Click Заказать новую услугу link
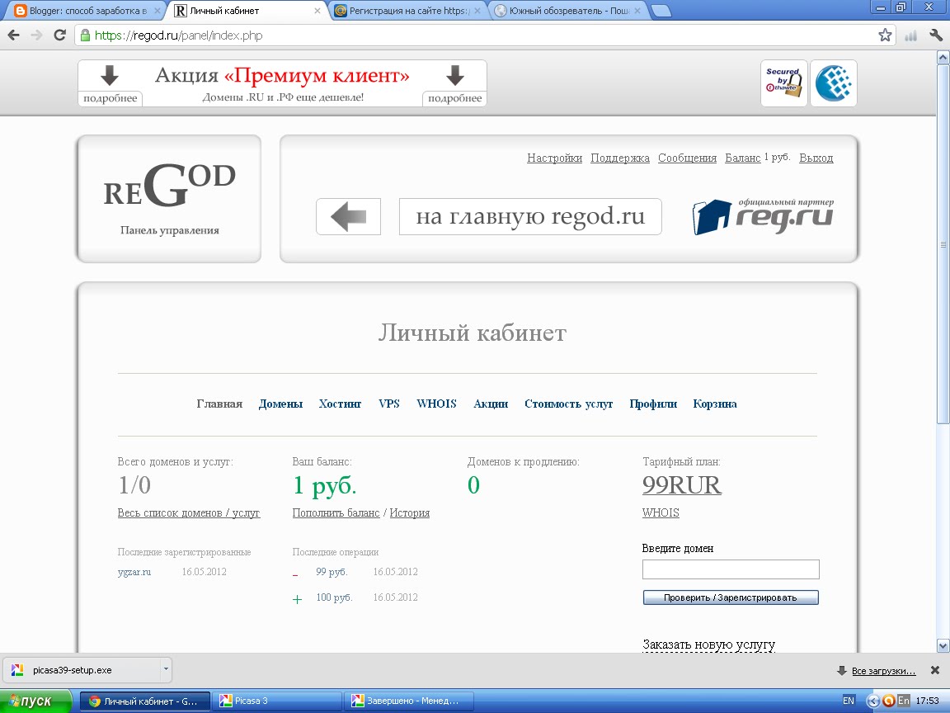Screen dimensions: 950x713 [709, 645]
